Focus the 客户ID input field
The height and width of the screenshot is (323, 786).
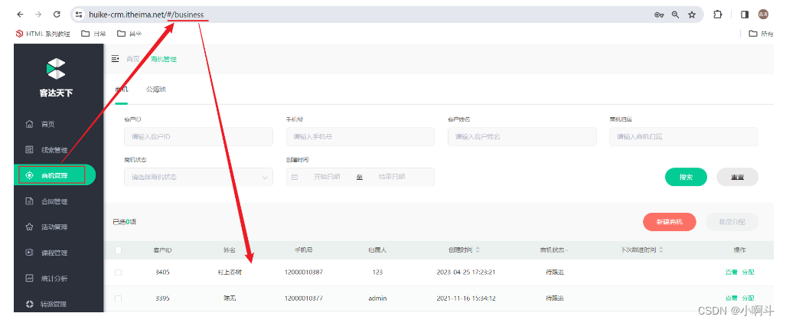[198, 136]
